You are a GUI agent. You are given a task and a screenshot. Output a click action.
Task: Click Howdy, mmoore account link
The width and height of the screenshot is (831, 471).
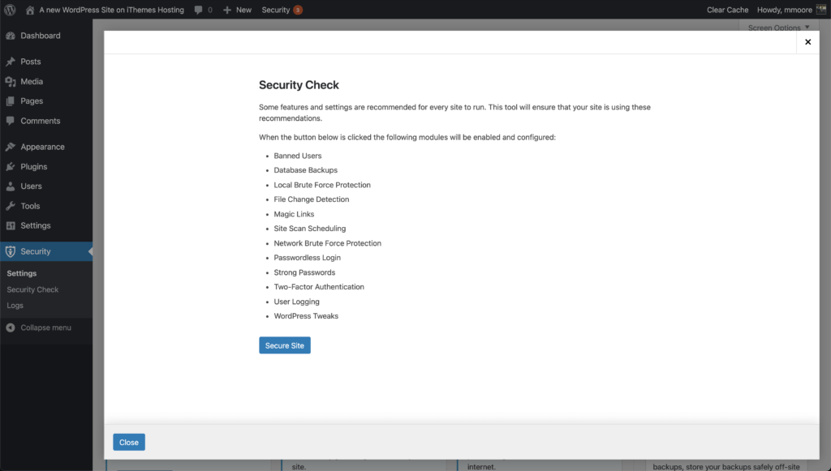pos(785,10)
